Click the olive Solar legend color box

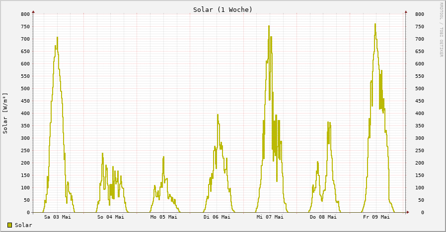9,225
